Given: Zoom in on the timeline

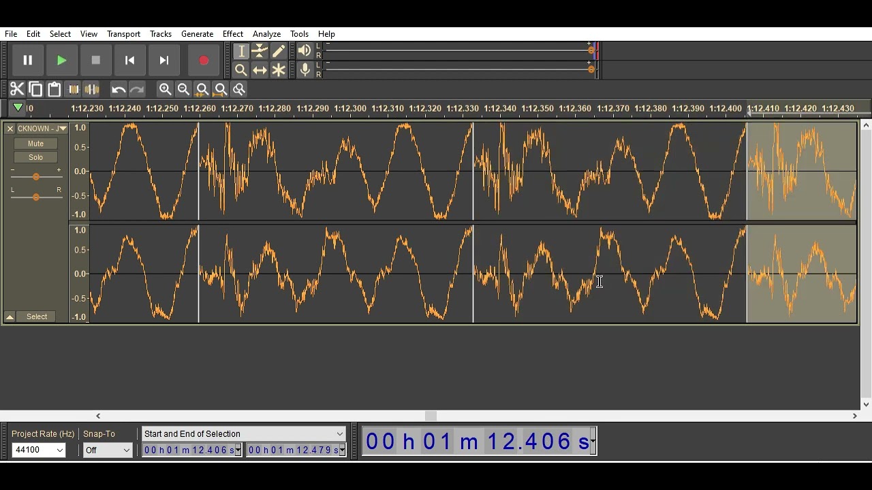Looking at the screenshot, I should coord(165,89).
